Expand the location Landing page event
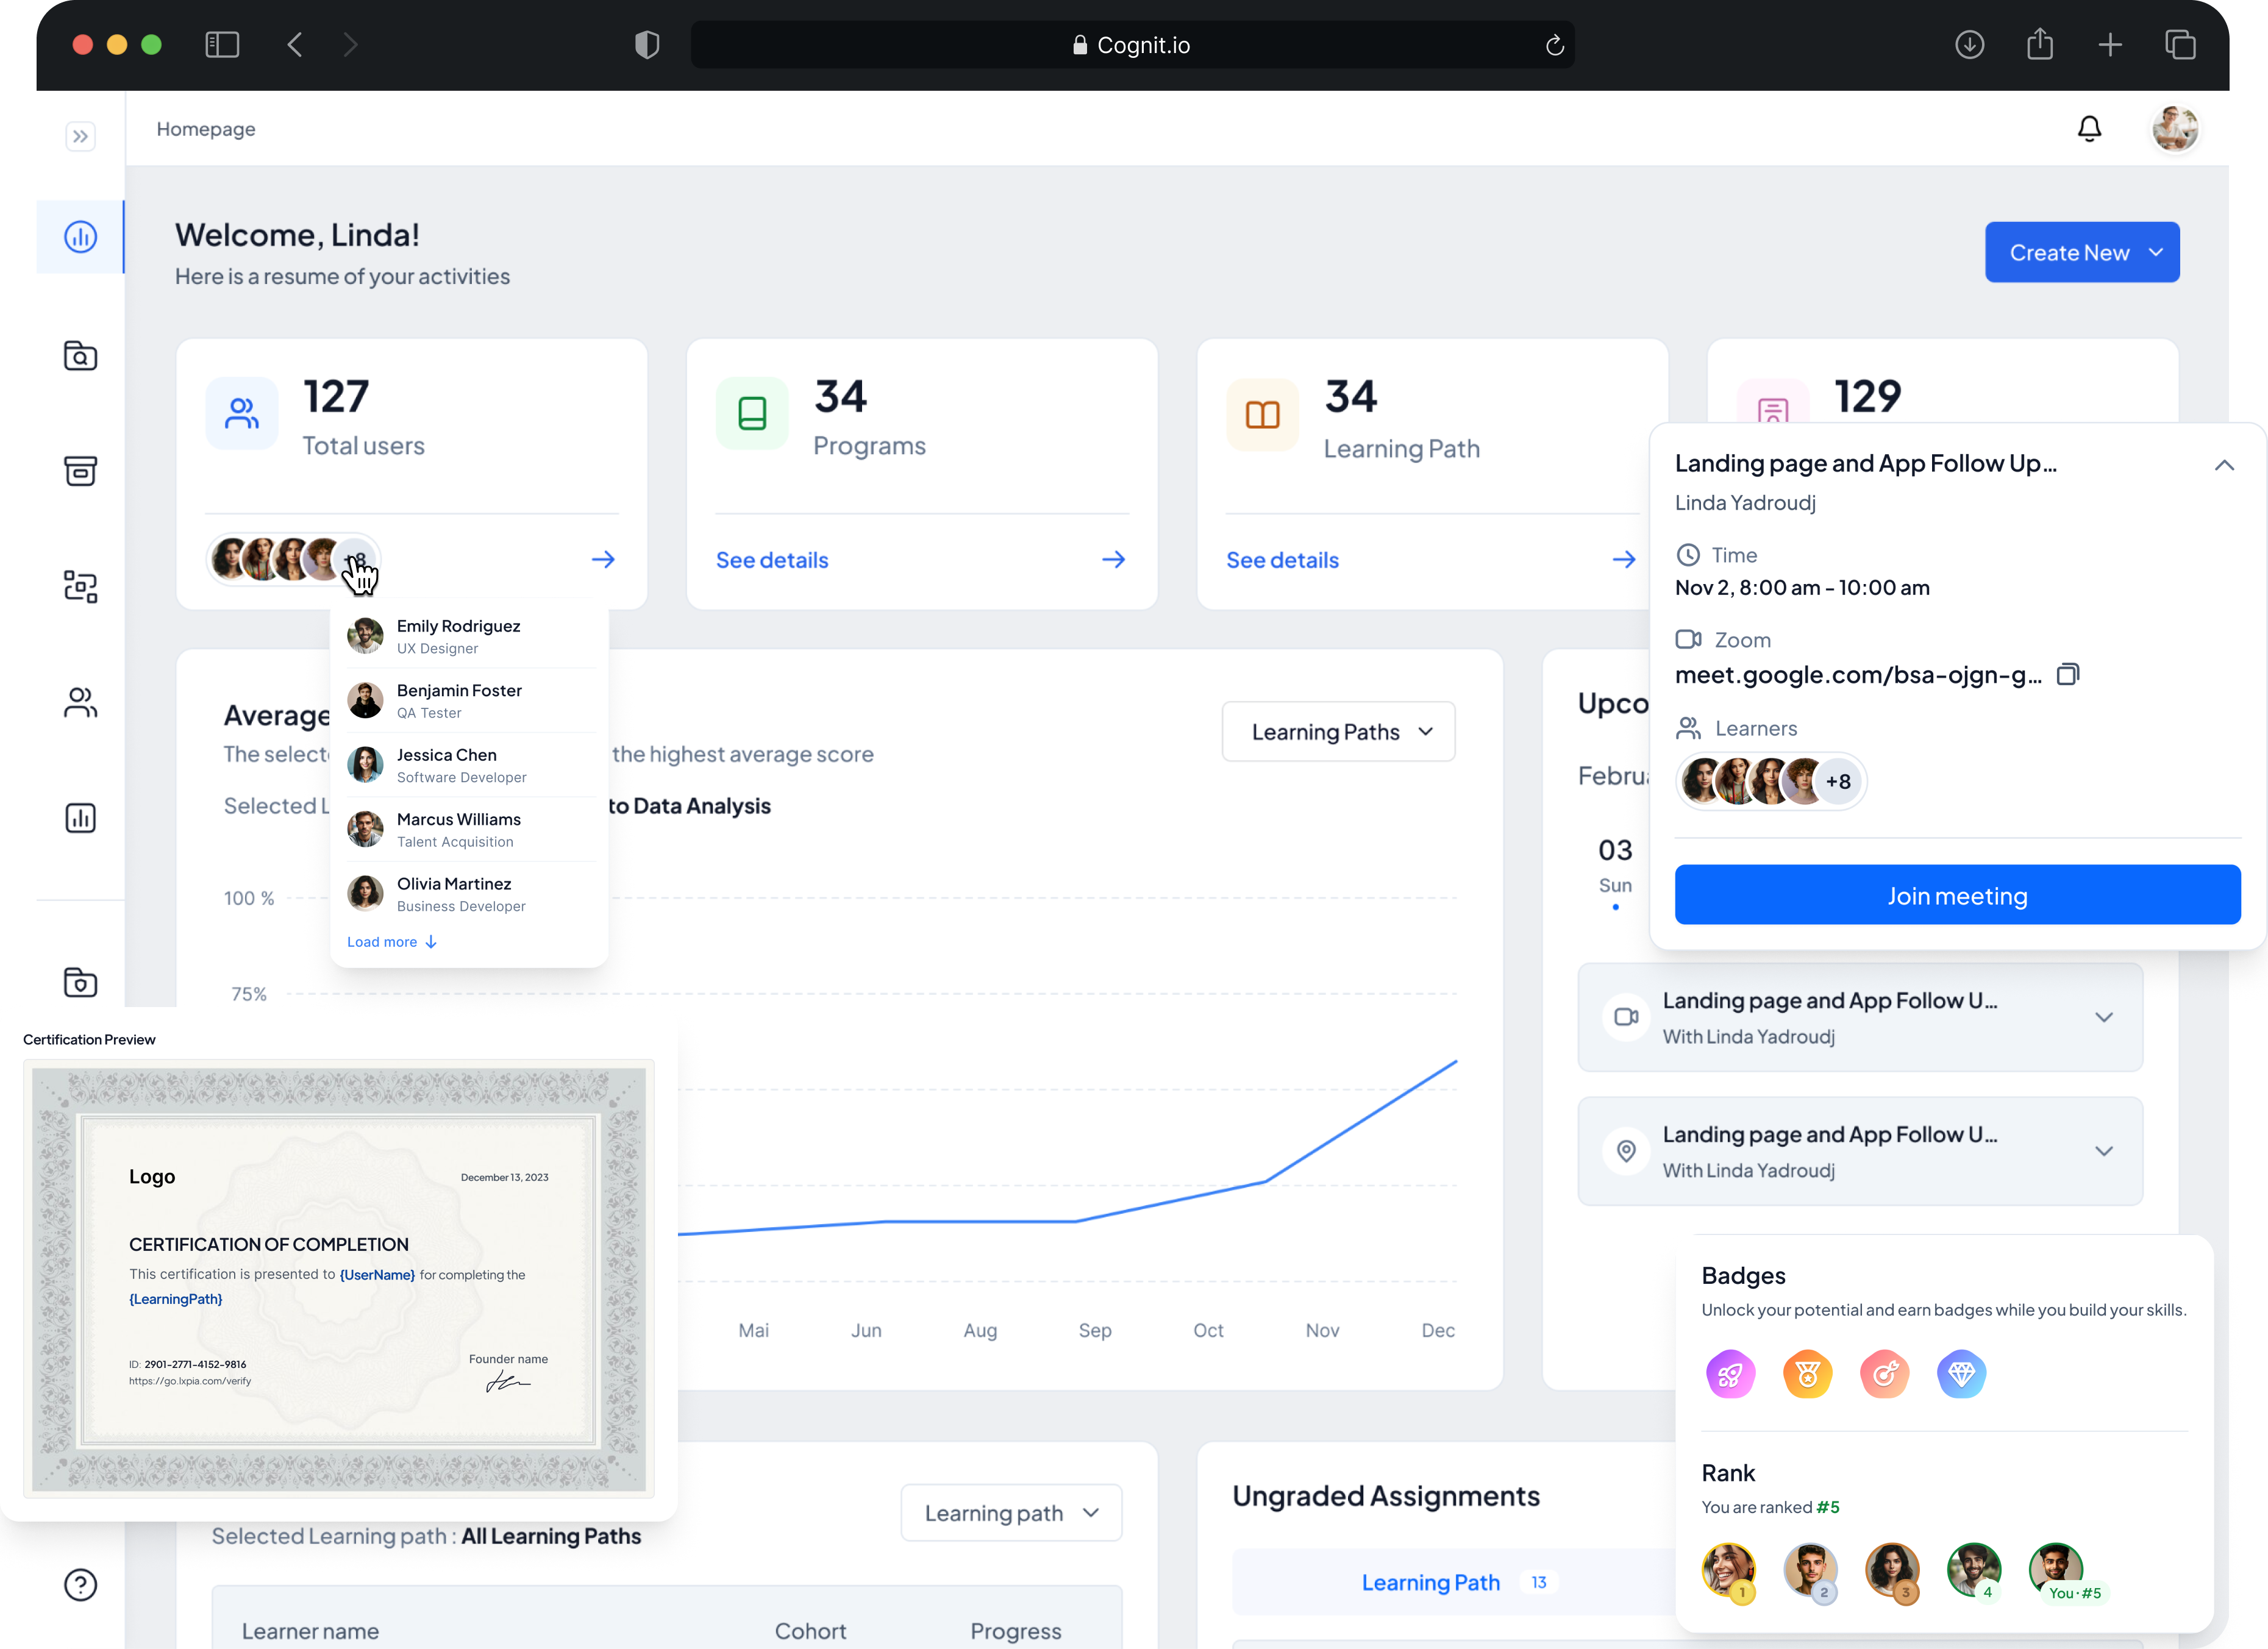The height and width of the screenshot is (1649, 2268). [x=2103, y=1151]
